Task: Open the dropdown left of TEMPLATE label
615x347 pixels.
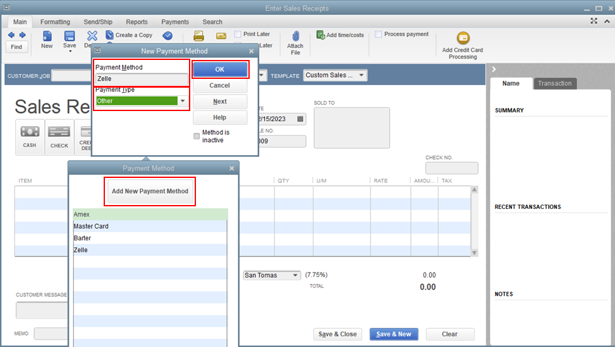Action: pyautogui.click(x=262, y=75)
